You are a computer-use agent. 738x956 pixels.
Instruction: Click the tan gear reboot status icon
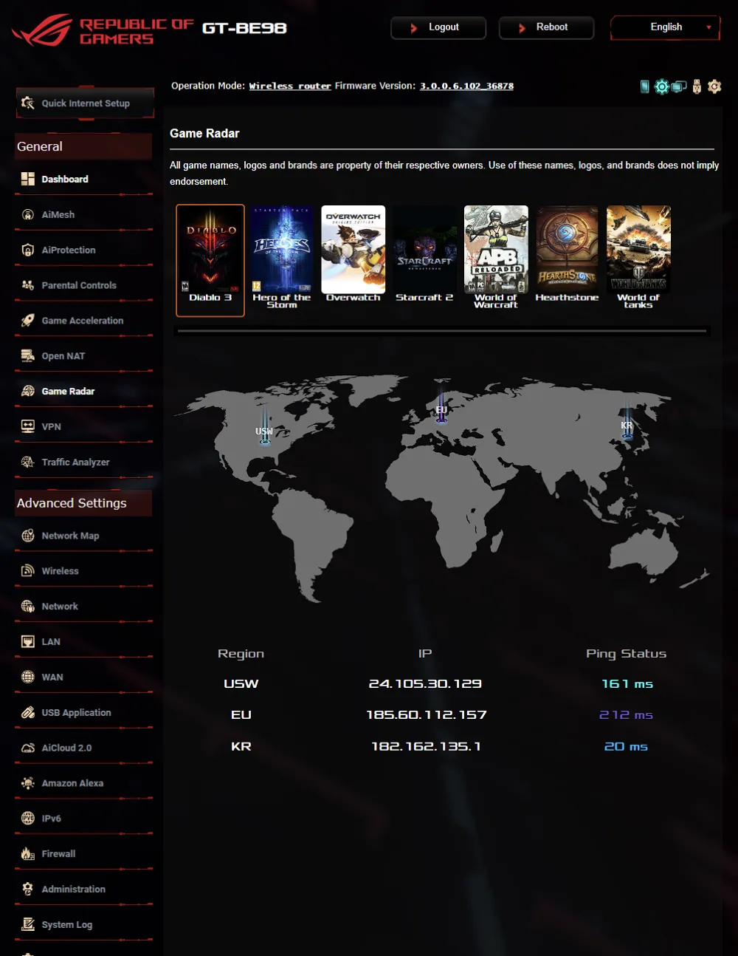pyautogui.click(x=714, y=86)
